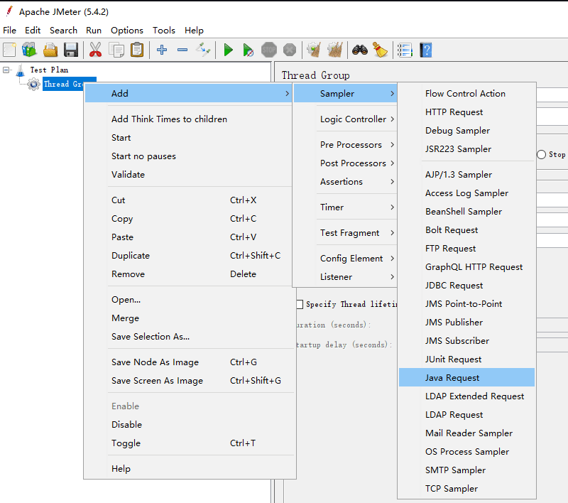Click the Reset Search brush icon

tap(380, 50)
